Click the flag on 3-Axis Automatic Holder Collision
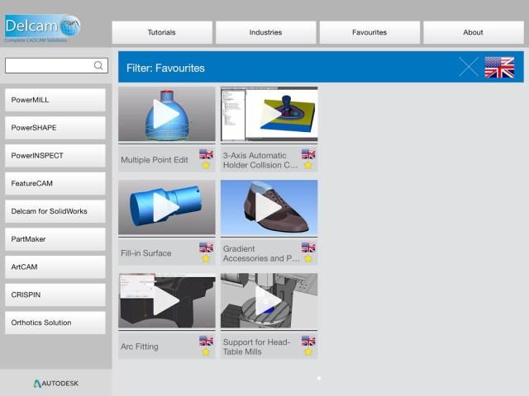 [x=308, y=153]
